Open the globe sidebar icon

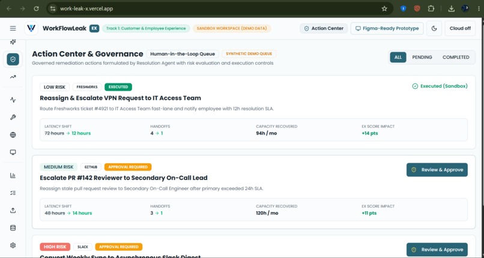click(13, 135)
